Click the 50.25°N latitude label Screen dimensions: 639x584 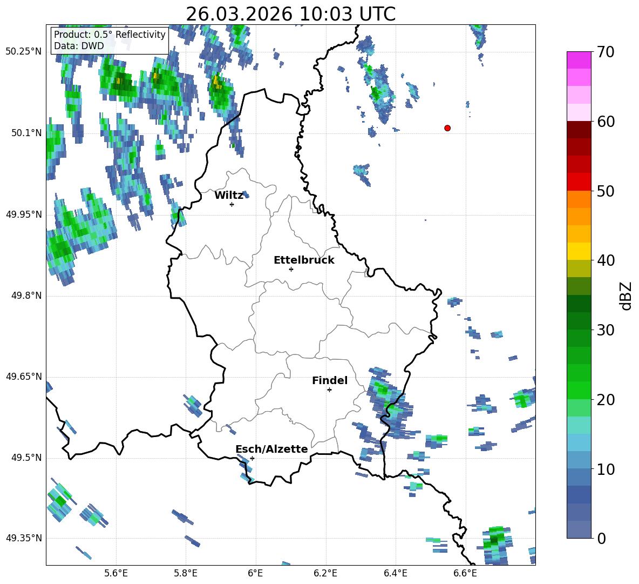24,52
